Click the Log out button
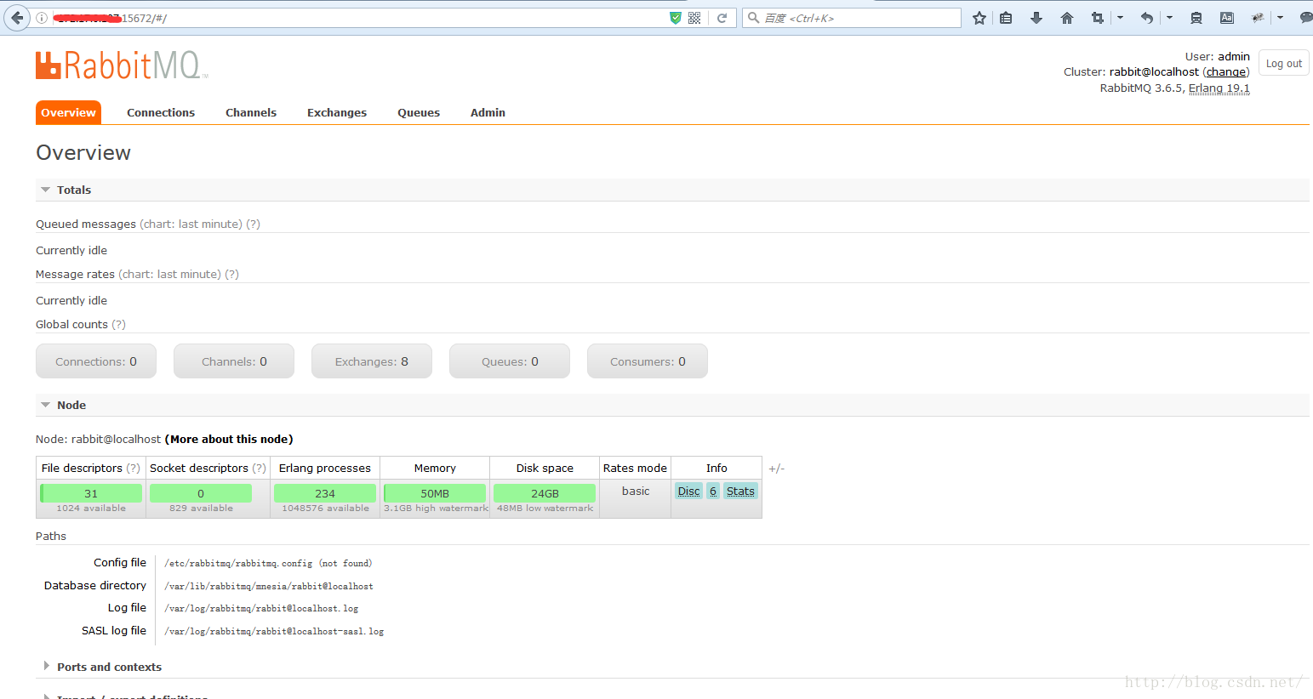The height and width of the screenshot is (699, 1313). click(1284, 63)
